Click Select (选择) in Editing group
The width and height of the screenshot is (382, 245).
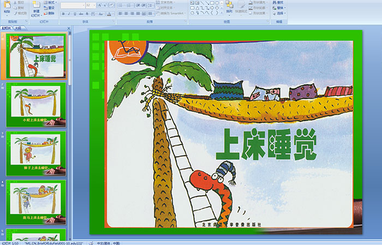point(279,13)
